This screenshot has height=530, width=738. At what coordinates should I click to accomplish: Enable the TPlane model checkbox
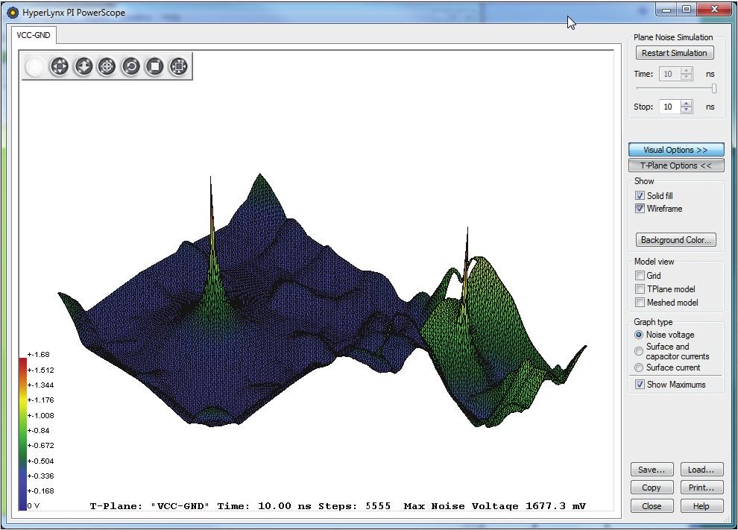pyautogui.click(x=640, y=289)
